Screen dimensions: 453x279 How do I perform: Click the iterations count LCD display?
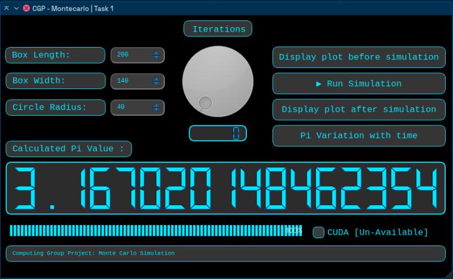pos(218,133)
